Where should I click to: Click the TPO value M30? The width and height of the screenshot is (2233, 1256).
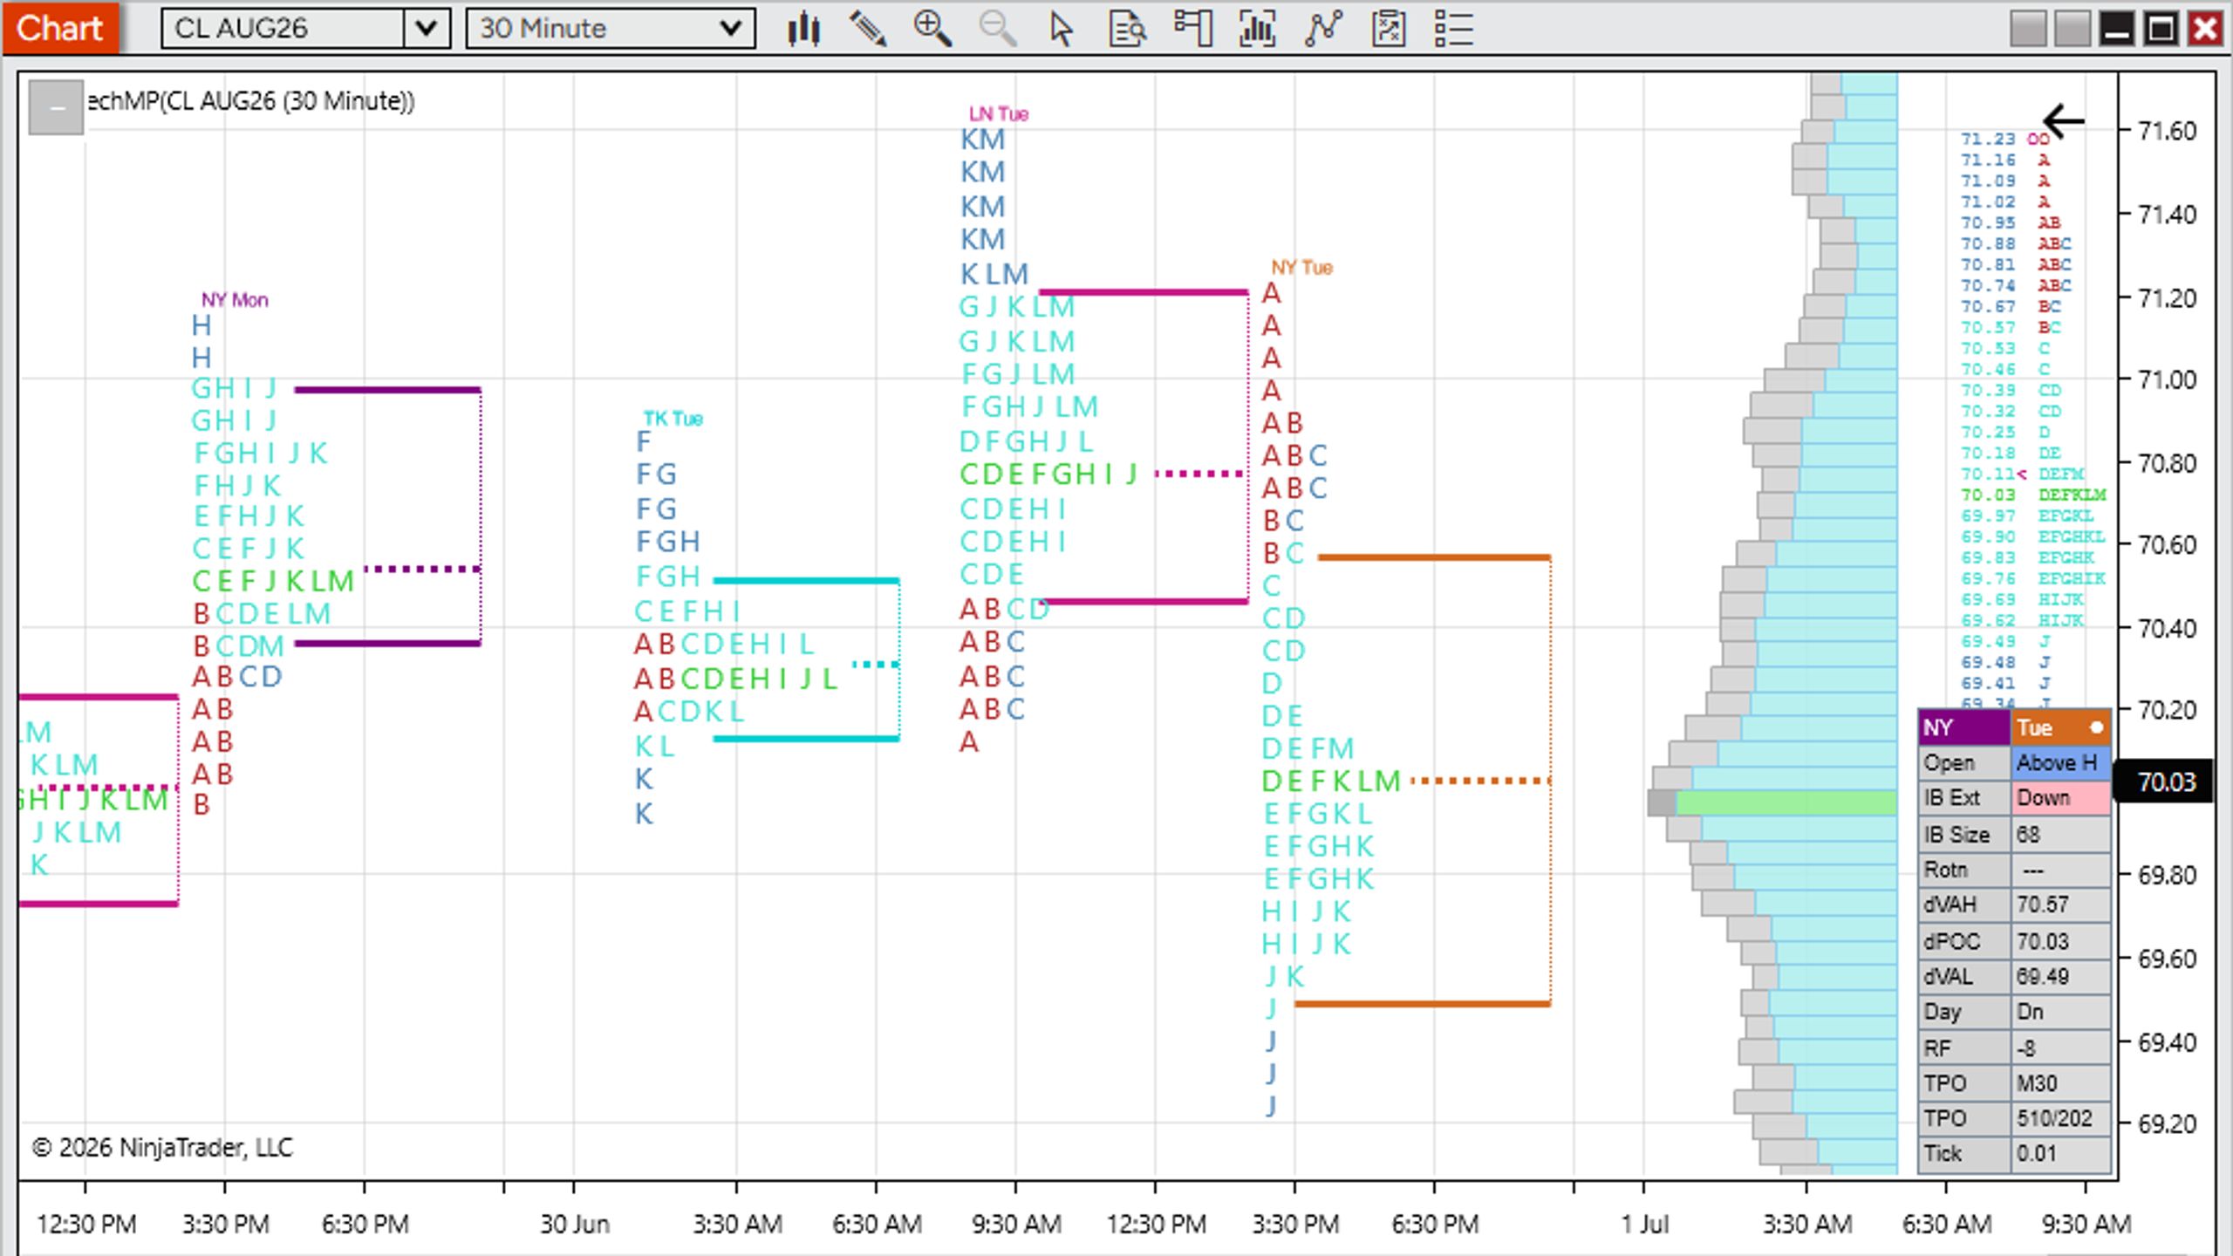coord(2060,1083)
